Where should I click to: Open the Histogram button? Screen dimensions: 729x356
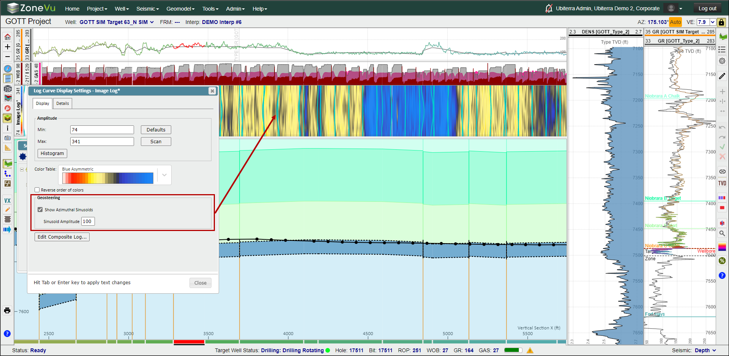pos(52,153)
